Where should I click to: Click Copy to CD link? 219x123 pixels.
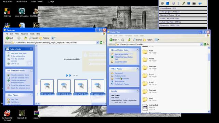tap(15, 64)
